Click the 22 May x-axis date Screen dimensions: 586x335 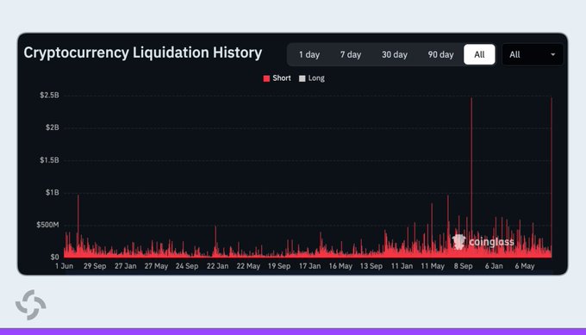[248, 266]
